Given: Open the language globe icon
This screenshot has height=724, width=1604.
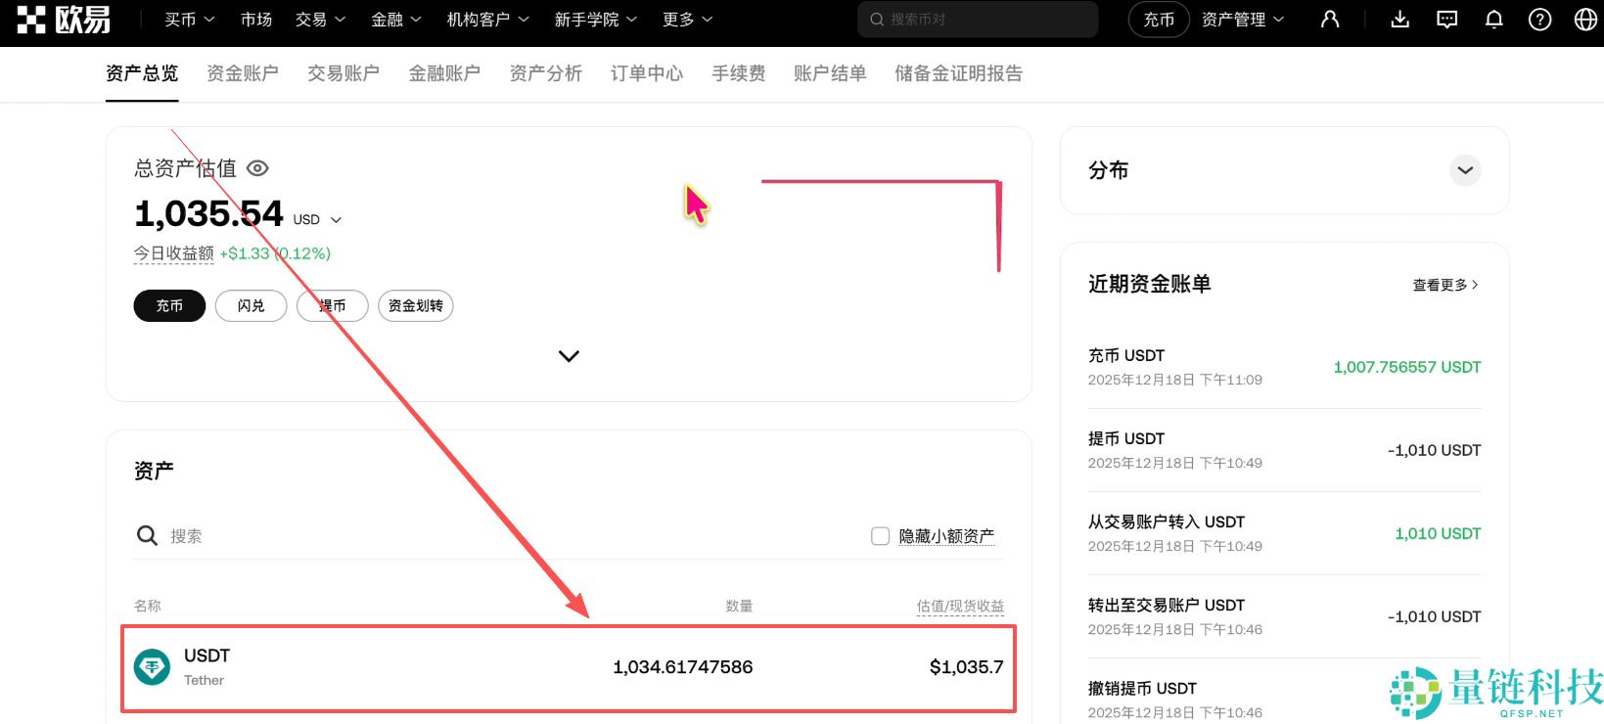Looking at the screenshot, I should (1585, 20).
